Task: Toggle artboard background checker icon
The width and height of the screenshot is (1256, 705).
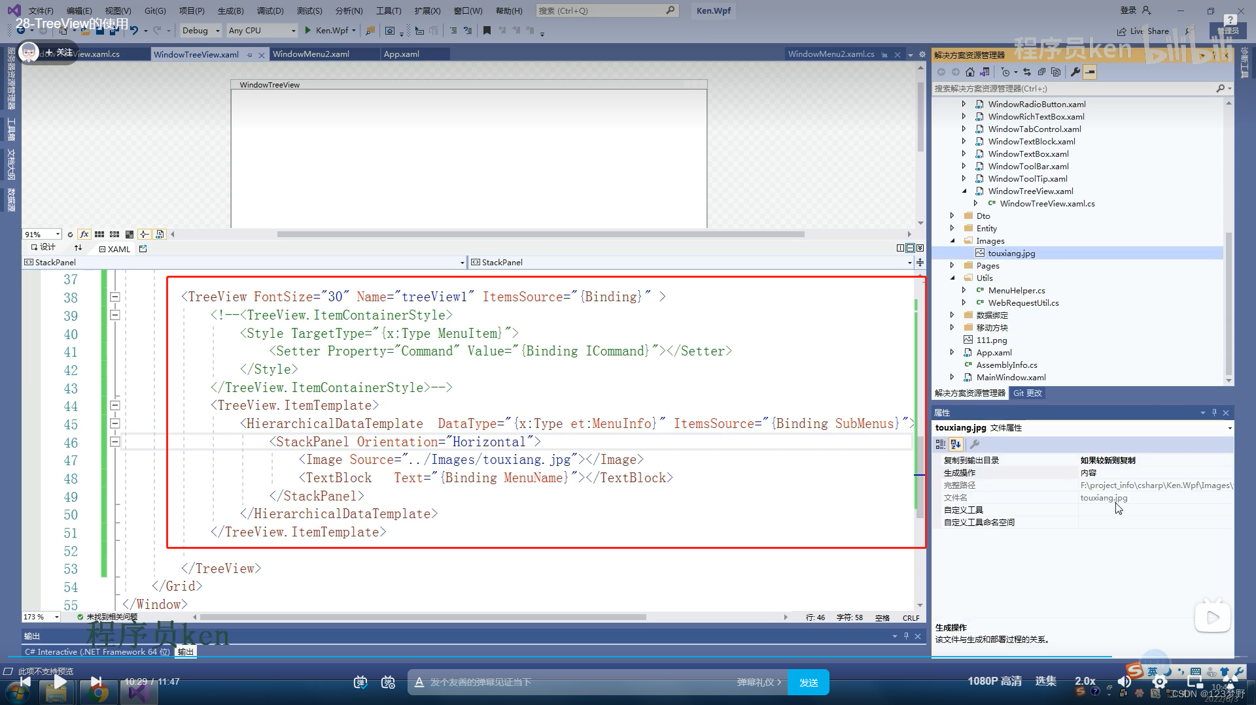Action: pos(130,234)
